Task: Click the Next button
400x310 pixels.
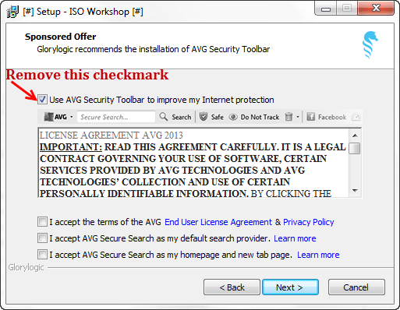Action: (x=290, y=287)
